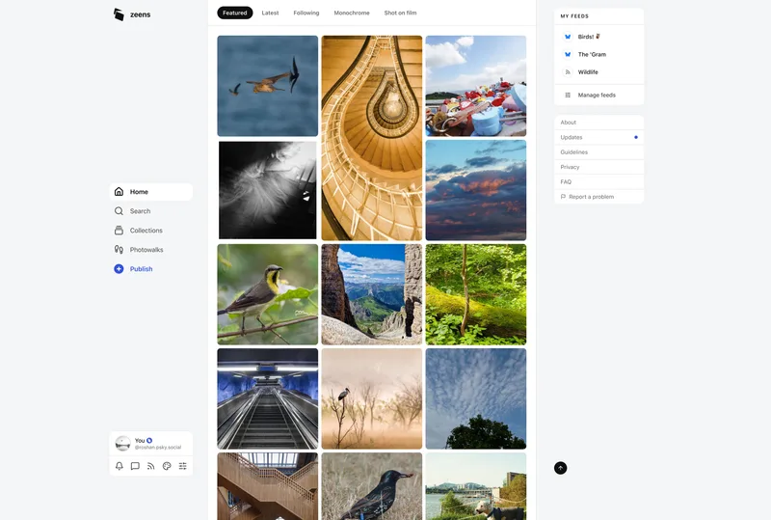Image resolution: width=771 pixels, height=520 pixels.
Task: Open the Guidelines link
Action: 598,152
